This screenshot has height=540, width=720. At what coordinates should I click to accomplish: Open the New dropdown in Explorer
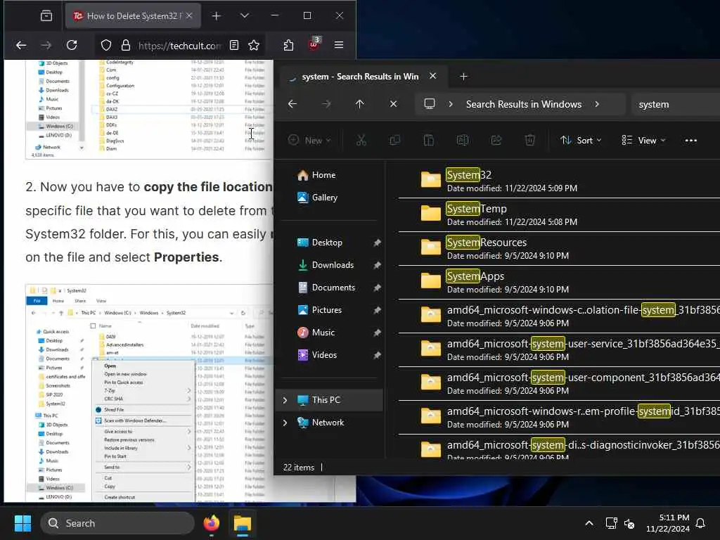coord(309,140)
